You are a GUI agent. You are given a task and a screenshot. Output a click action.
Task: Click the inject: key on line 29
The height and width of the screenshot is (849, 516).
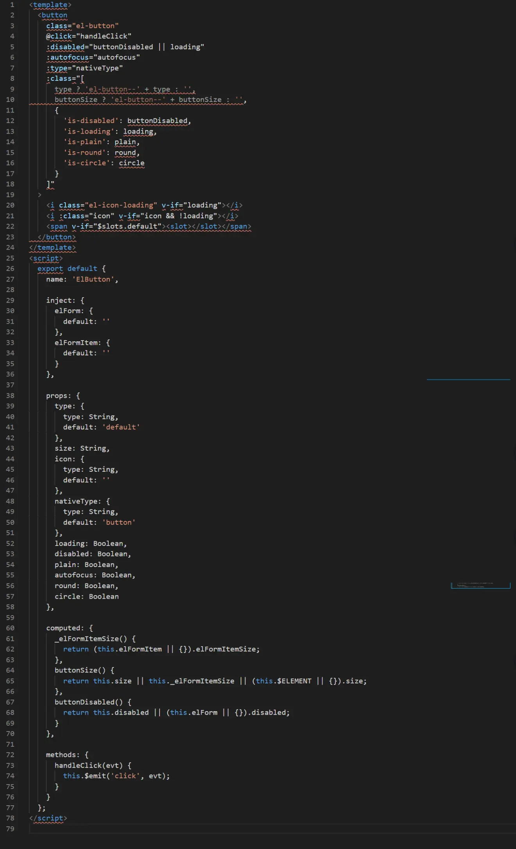(x=61, y=300)
